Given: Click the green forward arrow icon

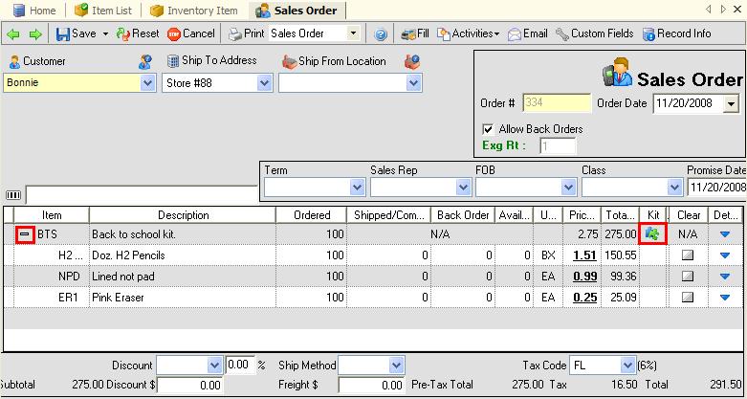Looking at the screenshot, I should click(35, 33).
